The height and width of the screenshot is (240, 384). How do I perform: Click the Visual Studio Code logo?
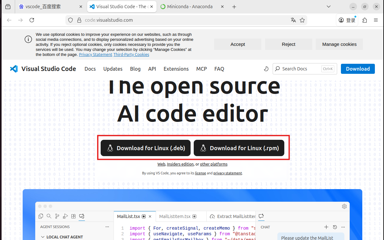click(14, 69)
